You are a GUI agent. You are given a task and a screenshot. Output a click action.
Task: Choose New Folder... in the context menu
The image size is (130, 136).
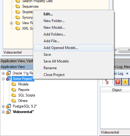[x=73, y=21]
